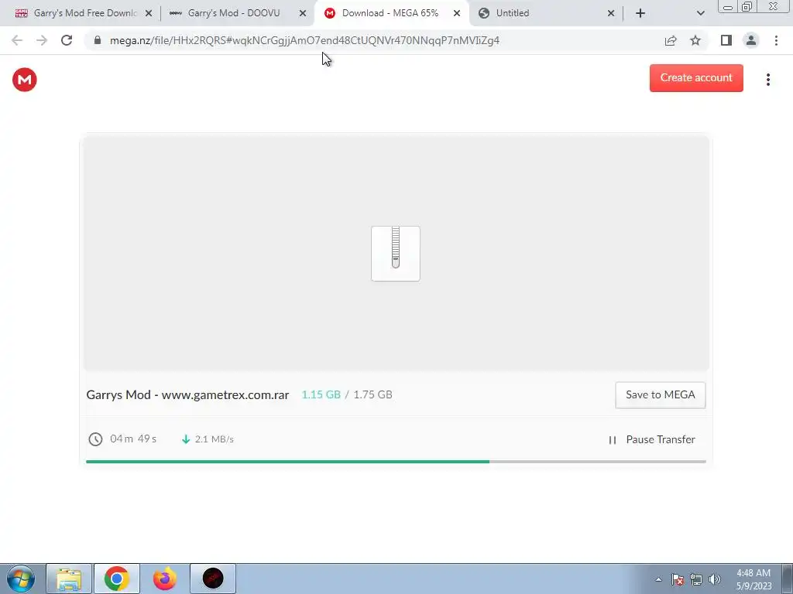Open Chrome's three-dot settings menu
Image resolution: width=793 pixels, height=594 pixels.
coord(776,40)
